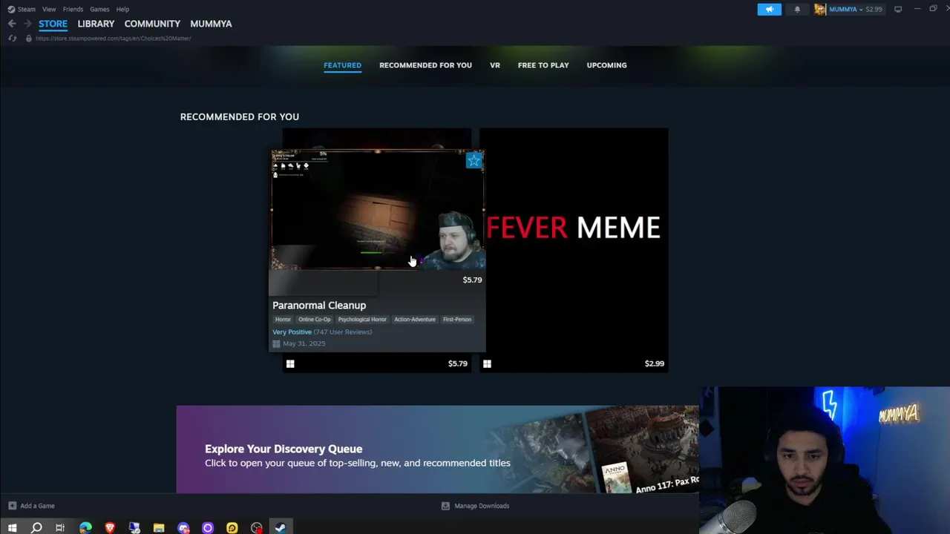The width and height of the screenshot is (950, 534).
Task: Click the padlock icon beside the URL
Action: coord(28,39)
